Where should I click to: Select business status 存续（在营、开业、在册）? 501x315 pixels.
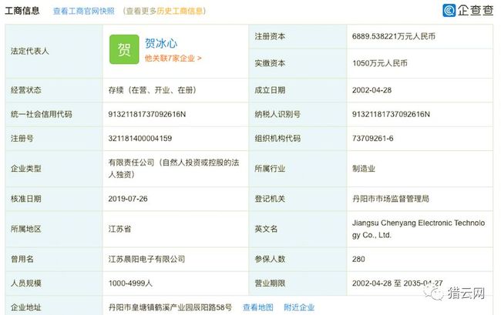(x=152, y=90)
